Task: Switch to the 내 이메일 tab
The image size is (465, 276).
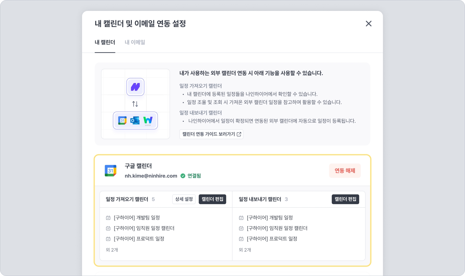Action: click(x=135, y=42)
